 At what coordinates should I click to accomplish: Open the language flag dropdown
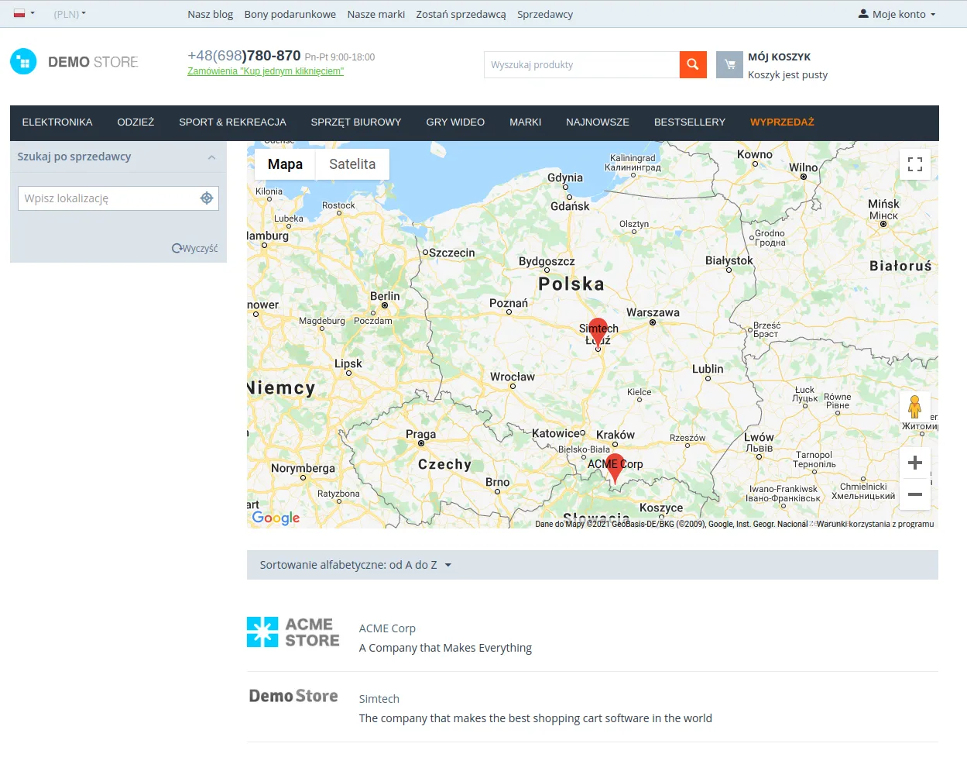point(24,13)
